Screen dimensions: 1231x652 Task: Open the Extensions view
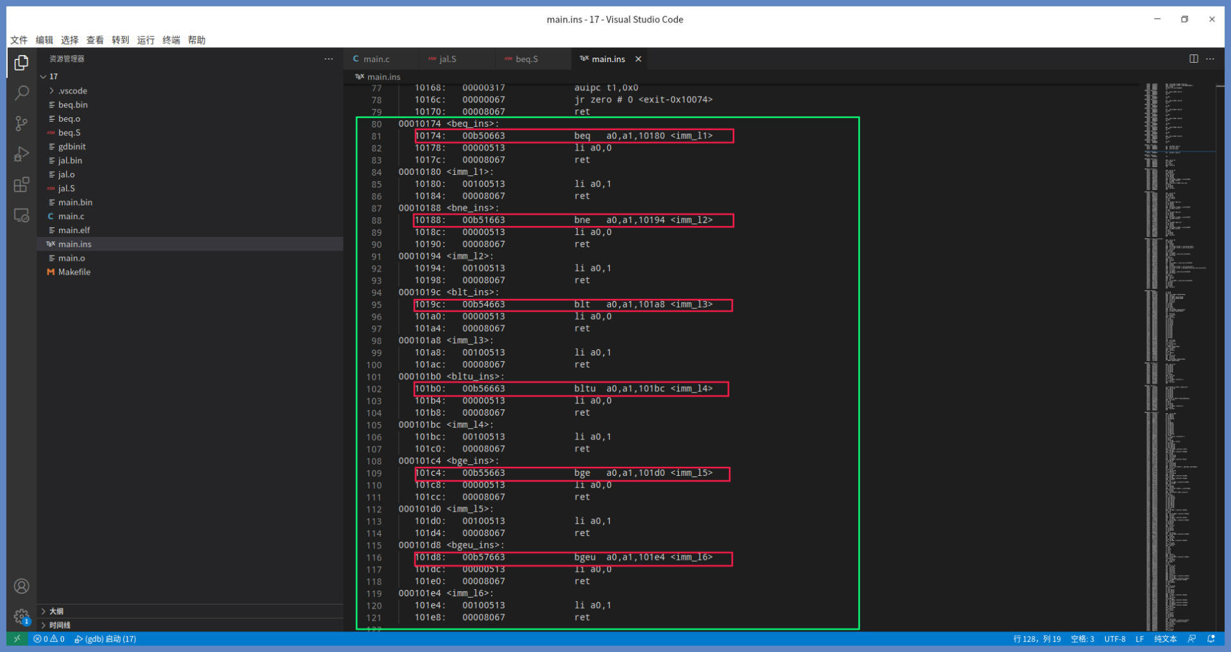click(21, 184)
